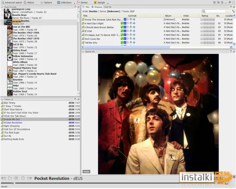Click Enqueue in track list header

click(97, 7)
